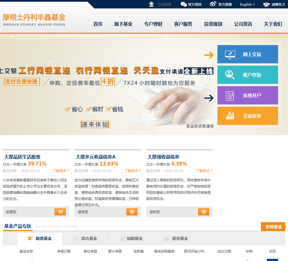
Task: Click the 速来体验 banner button
Action: (95, 124)
